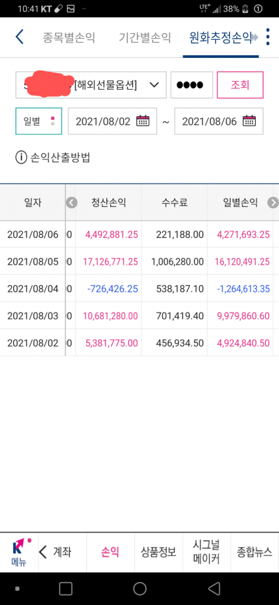Tap the back arrow at top left
Screen dimensions: 279x605
20,37
